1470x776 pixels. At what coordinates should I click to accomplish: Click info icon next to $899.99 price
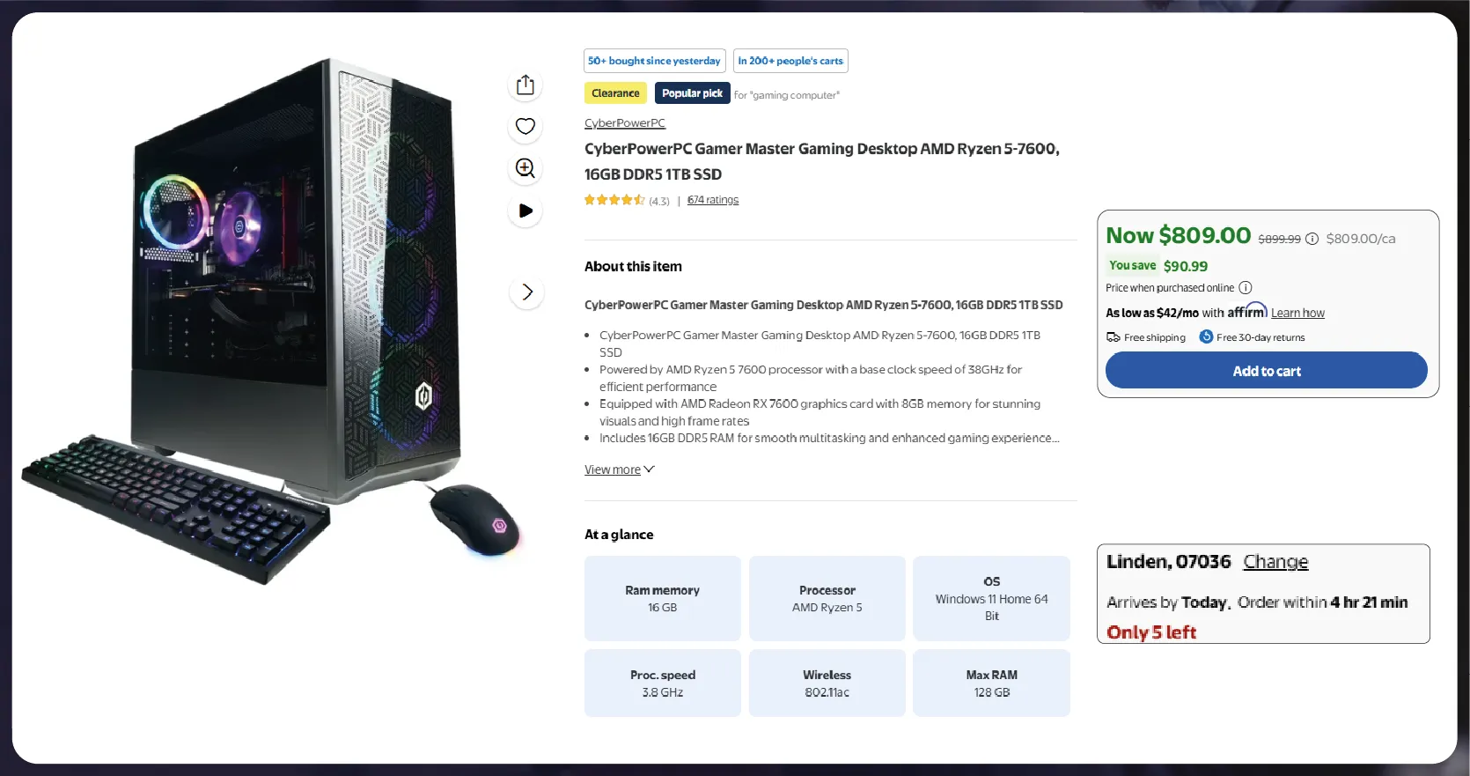pos(1312,239)
